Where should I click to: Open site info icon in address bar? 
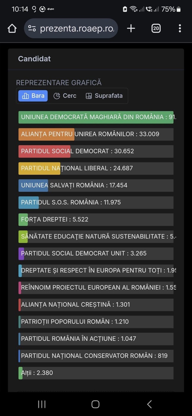[x=32, y=29]
